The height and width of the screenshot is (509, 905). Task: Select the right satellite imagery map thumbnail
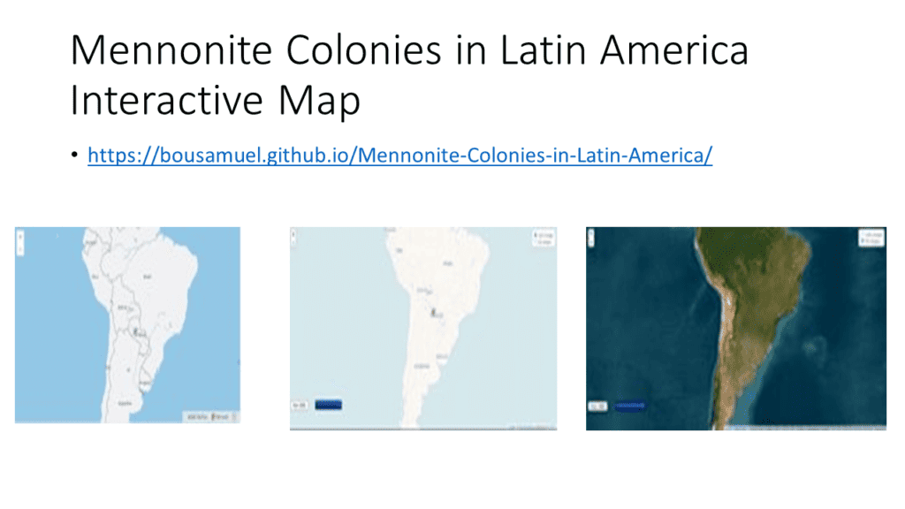pos(735,328)
